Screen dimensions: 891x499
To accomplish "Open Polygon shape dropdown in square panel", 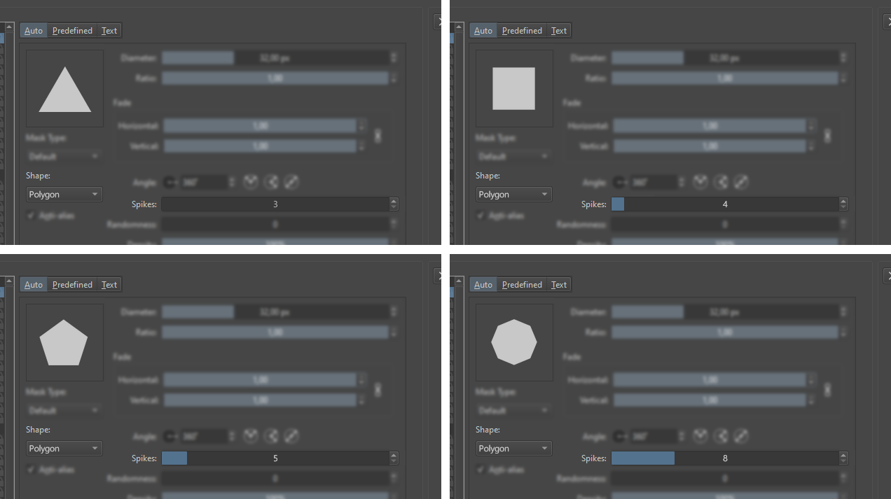I will (513, 195).
